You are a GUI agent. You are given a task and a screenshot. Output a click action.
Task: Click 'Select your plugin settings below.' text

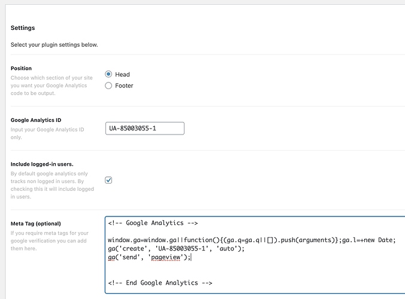coord(55,45)
